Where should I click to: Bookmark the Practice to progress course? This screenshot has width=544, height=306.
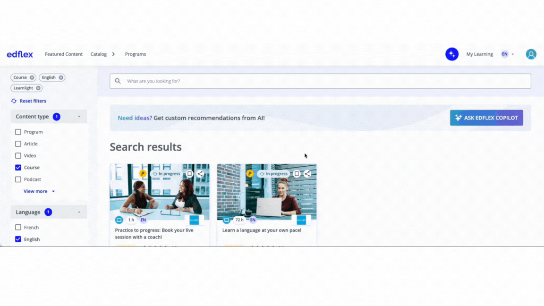tap(189, 173)
